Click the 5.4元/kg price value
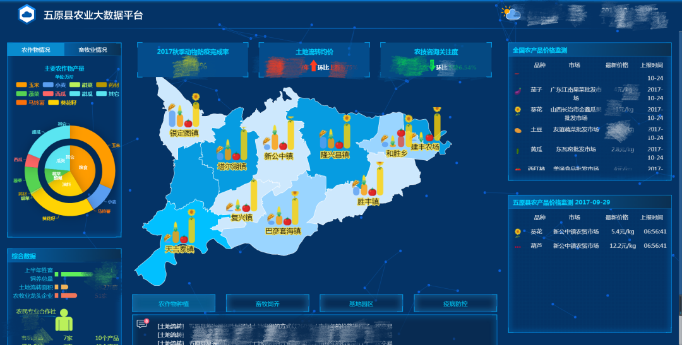682x345 pixels. pyautogui.click(x=623, y=231)
